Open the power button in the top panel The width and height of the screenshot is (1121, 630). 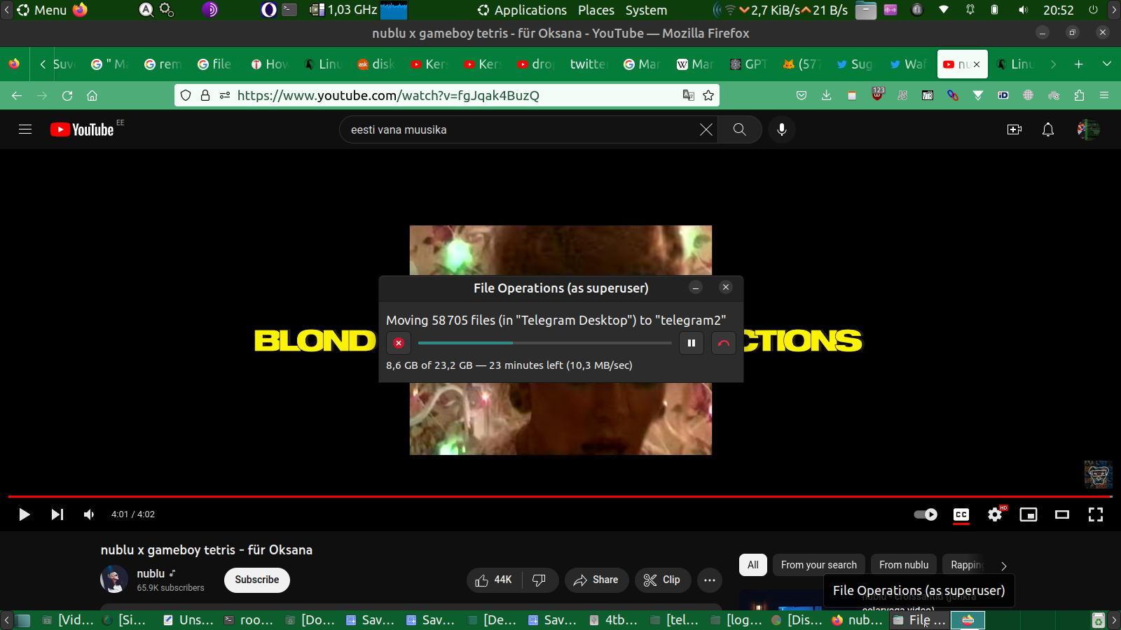1093,10
